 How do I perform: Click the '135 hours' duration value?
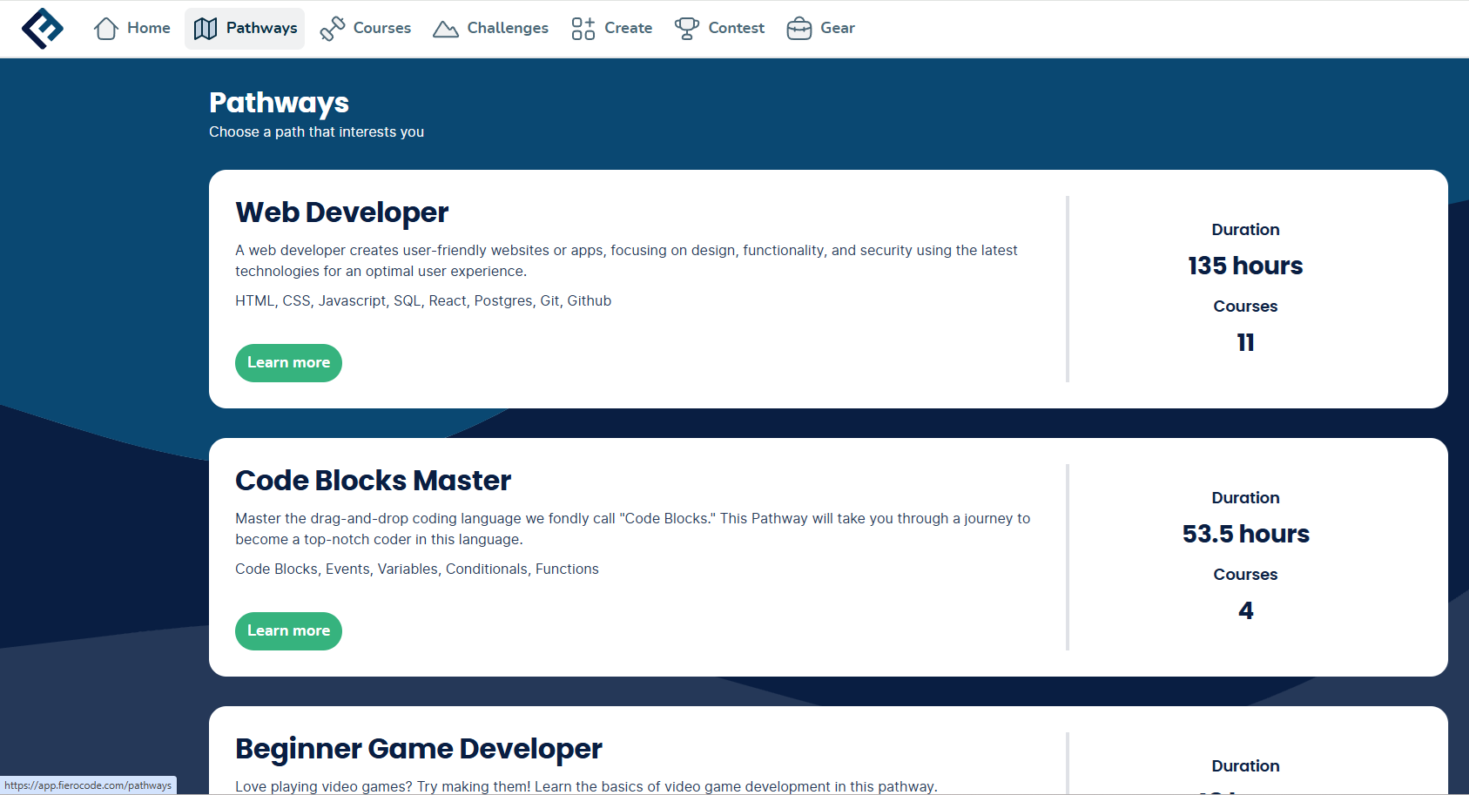pyautogui.click(x=1245, y=266)
